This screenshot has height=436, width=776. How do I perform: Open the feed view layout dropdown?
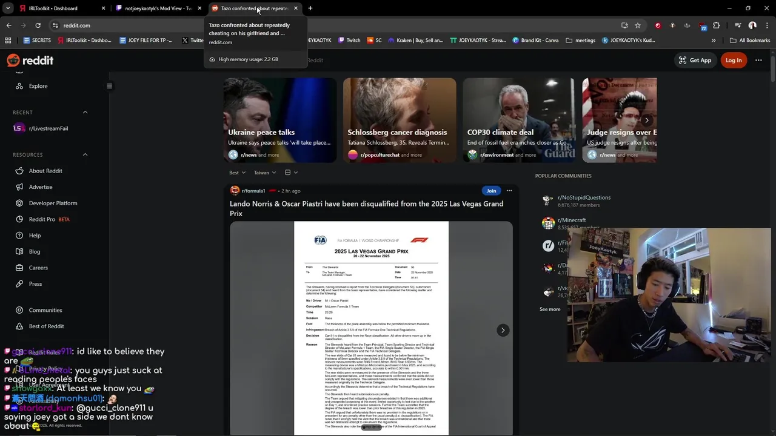pyautogui.click(x=291, y=173)
